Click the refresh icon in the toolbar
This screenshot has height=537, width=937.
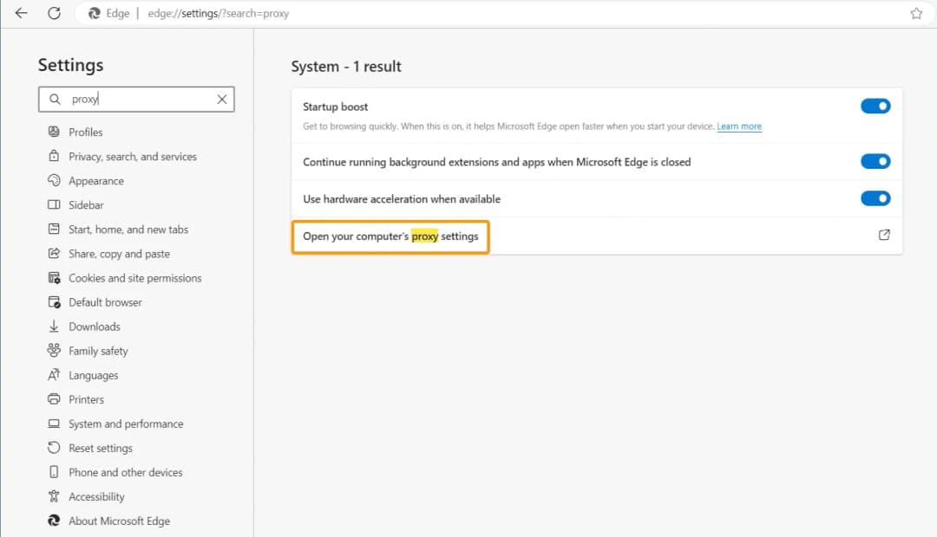tap(54, 13)
